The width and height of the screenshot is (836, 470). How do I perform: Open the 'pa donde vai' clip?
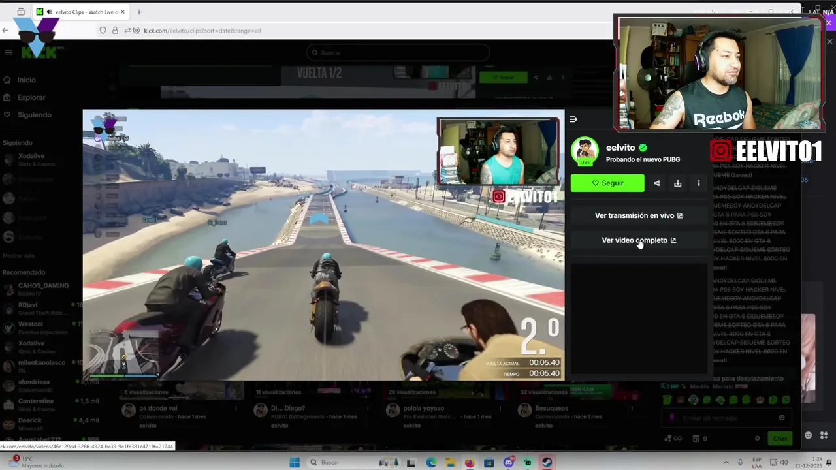[158, 408]
